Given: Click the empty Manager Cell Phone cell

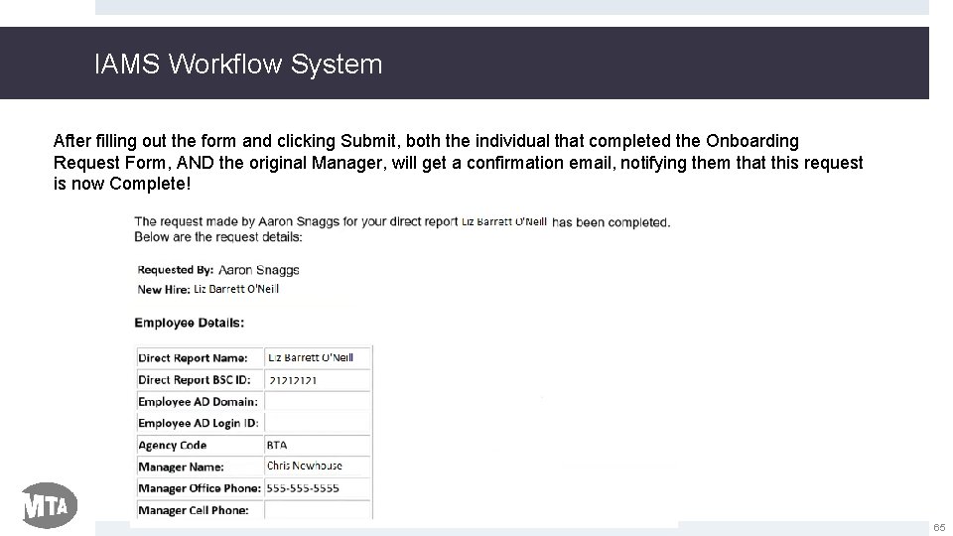Looking at the screenshot, I should click(318, 510).
